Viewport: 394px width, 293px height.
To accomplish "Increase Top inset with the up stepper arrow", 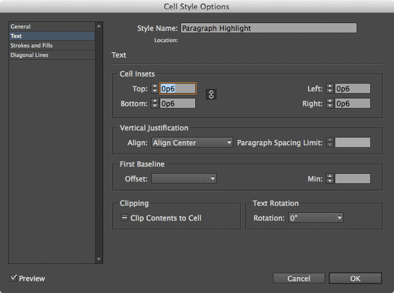I will coord(155,86).
